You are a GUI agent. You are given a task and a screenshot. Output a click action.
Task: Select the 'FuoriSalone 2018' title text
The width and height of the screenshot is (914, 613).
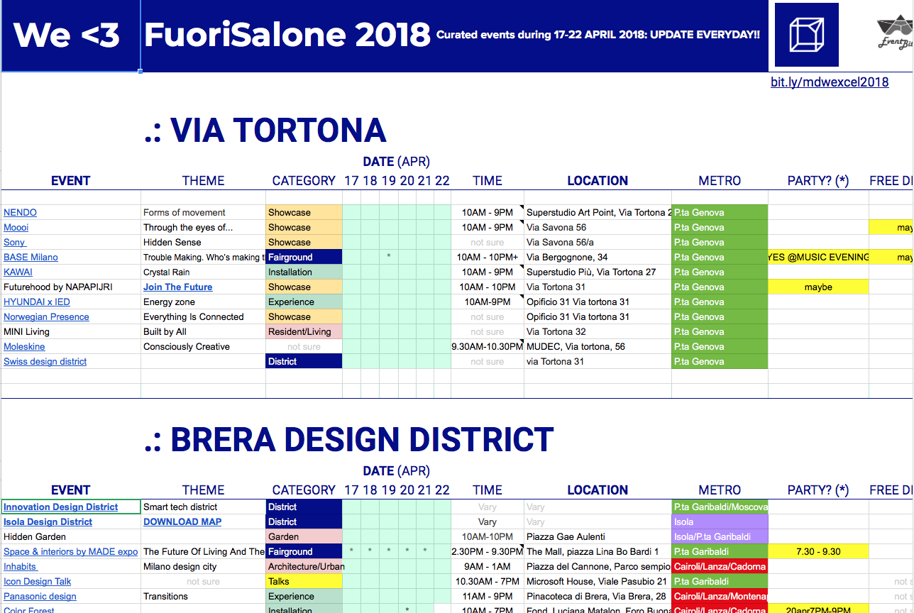(287, 35)
